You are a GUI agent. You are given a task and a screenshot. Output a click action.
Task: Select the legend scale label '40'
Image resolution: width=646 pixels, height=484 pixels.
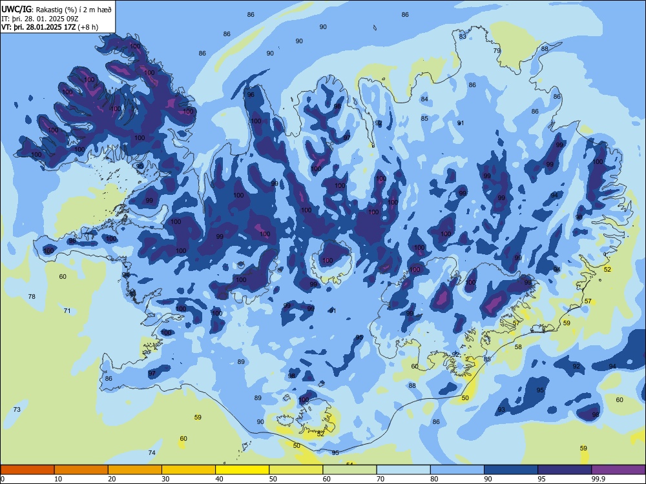[x=219, y=479]
